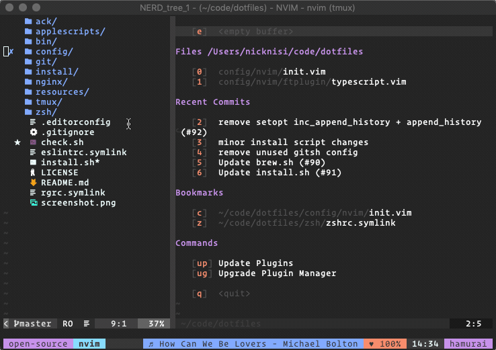This screenshot has width=496, height=350.
Task: Switch to the nvim tmux window tab
Action: click(x=89, y=344)
